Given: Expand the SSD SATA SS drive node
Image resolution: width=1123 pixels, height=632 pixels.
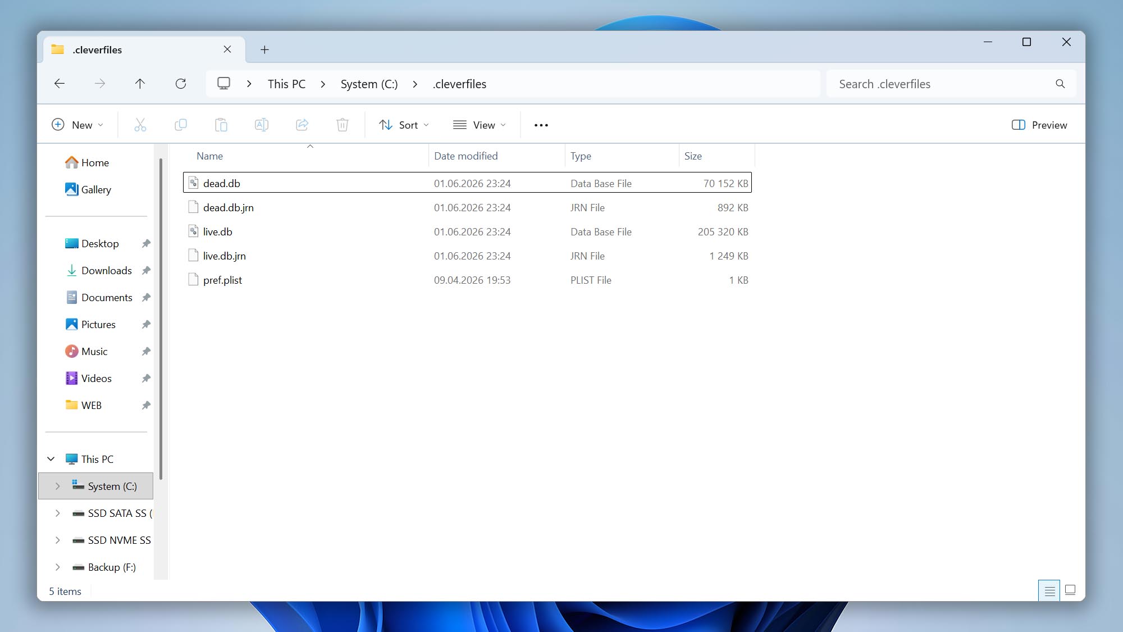Looking at the screenshot, I should click(x=57, y=513).
